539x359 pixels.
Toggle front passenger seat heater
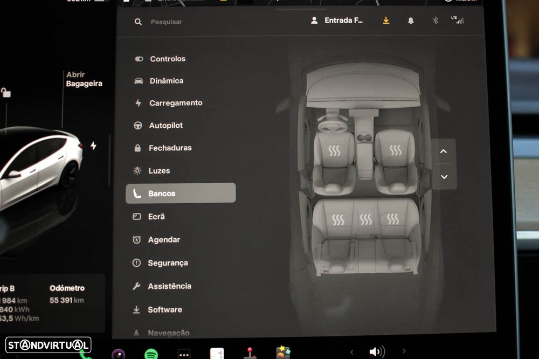pos(395,150)
